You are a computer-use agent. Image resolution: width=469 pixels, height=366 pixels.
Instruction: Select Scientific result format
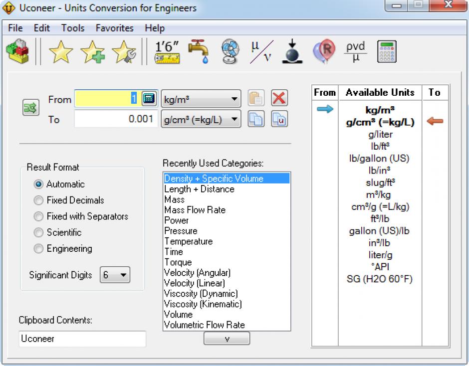[x=58, y=232]
